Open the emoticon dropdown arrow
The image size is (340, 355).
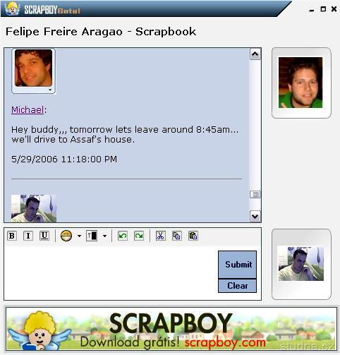click(x=79, y=236)
